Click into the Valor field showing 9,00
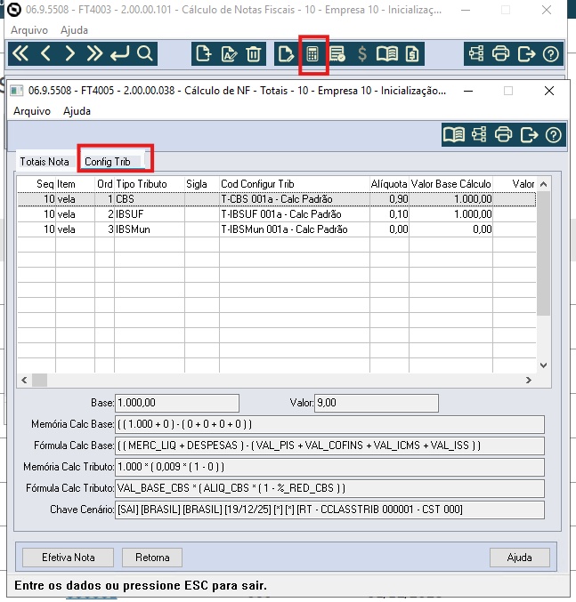Image resolution: width=576 pixels, height=602 pixels. click(377, 403)
